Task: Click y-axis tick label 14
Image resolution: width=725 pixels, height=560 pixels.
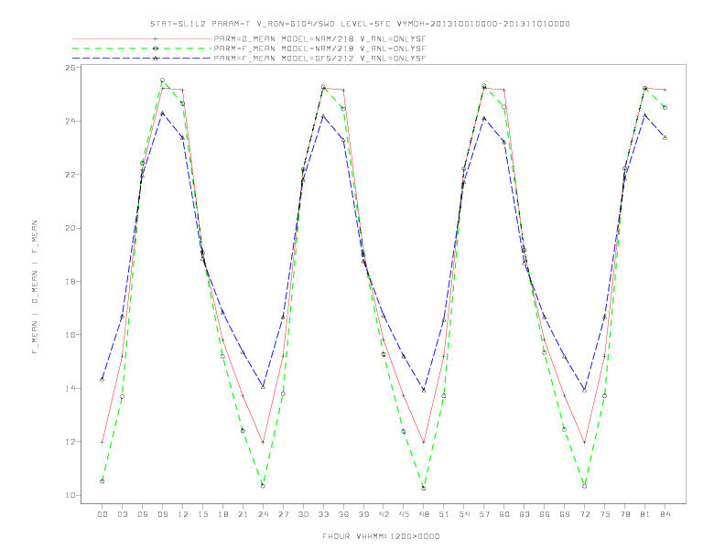Action: [70, 389]
